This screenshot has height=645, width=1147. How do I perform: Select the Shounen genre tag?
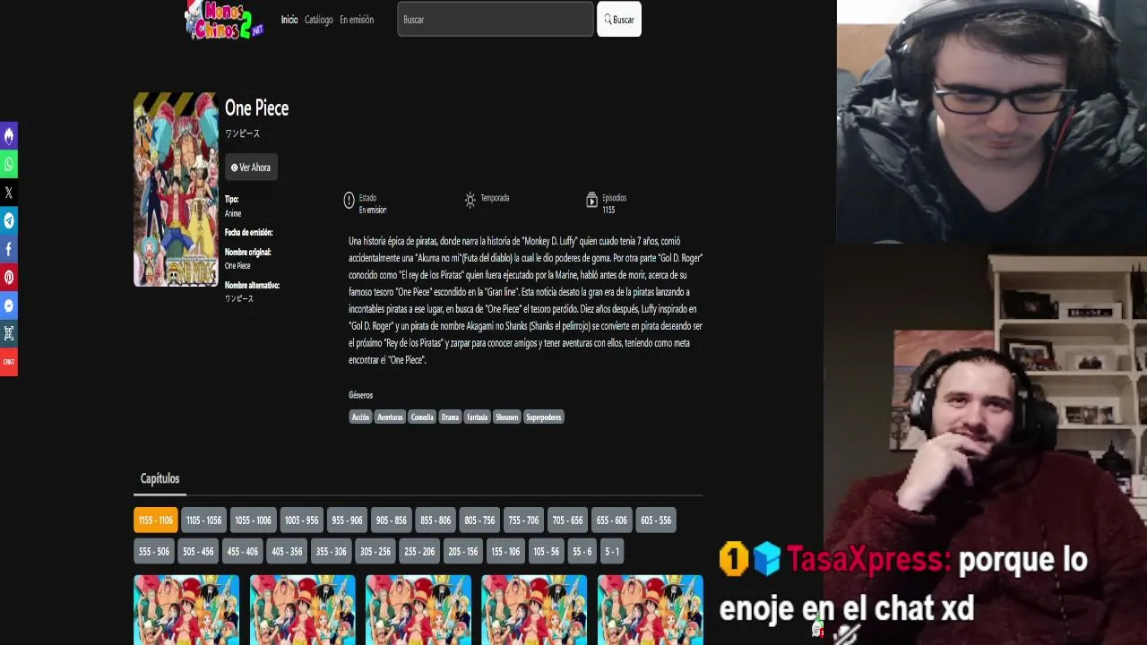click(x=507, y=417)
